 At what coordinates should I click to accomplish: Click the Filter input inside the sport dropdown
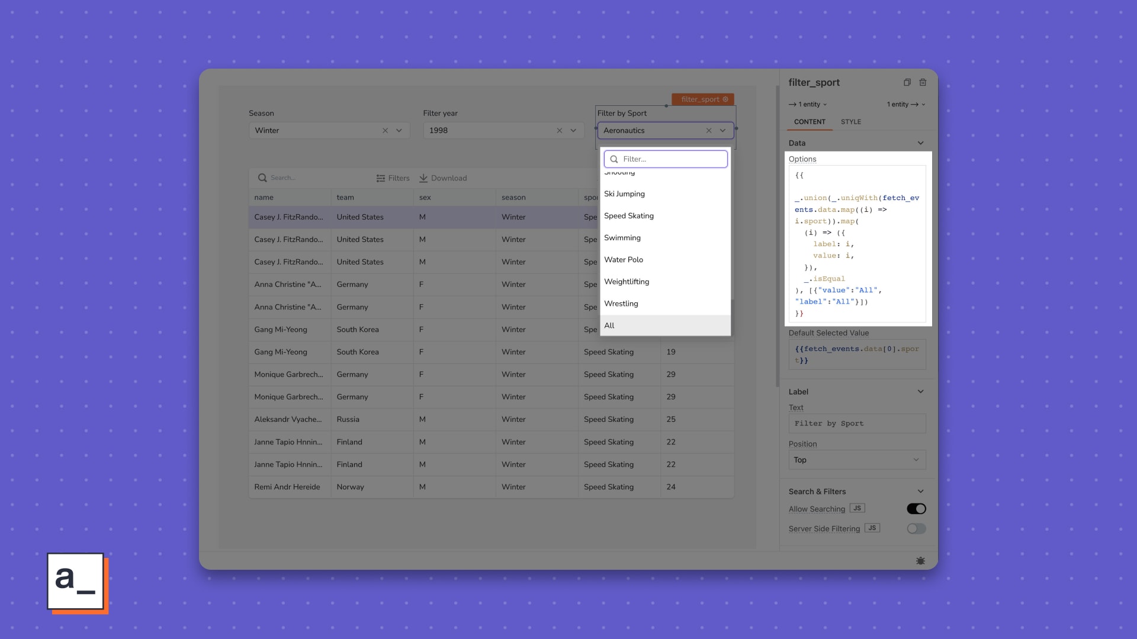666,159
